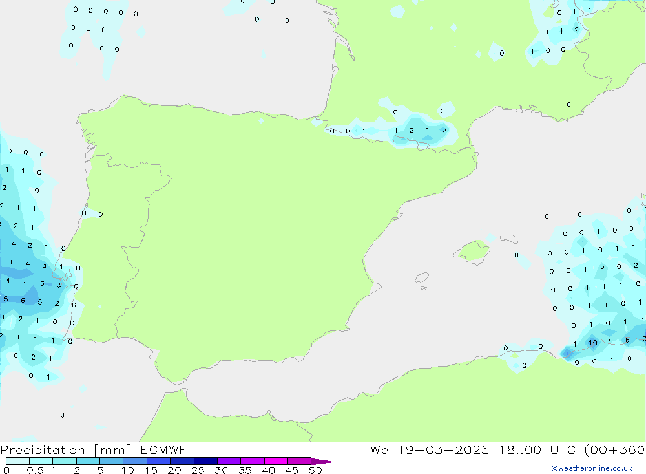Click the '[mm]' unit label

click(113, 450)
